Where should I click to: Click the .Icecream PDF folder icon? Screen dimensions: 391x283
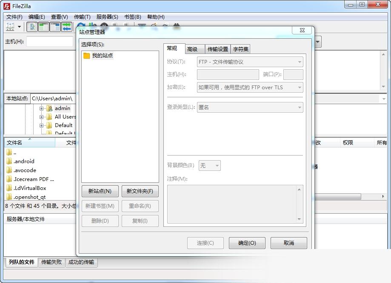point(9,179)
